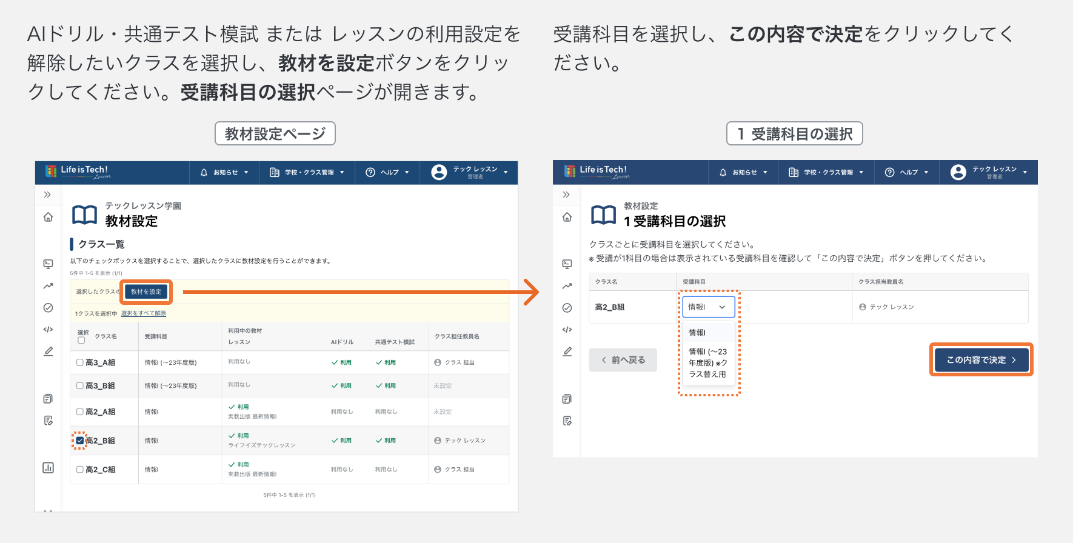
Task: Open the 情報I subject combo box for 高2_B組
Action: [709, 307]
